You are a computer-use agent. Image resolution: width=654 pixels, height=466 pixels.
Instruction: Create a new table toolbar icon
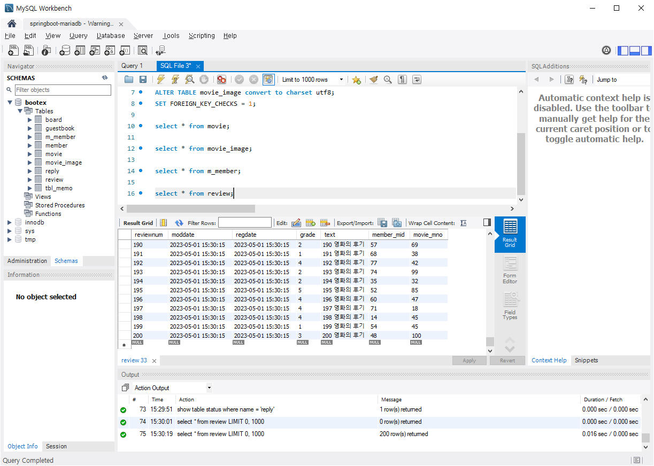[80, 50]
